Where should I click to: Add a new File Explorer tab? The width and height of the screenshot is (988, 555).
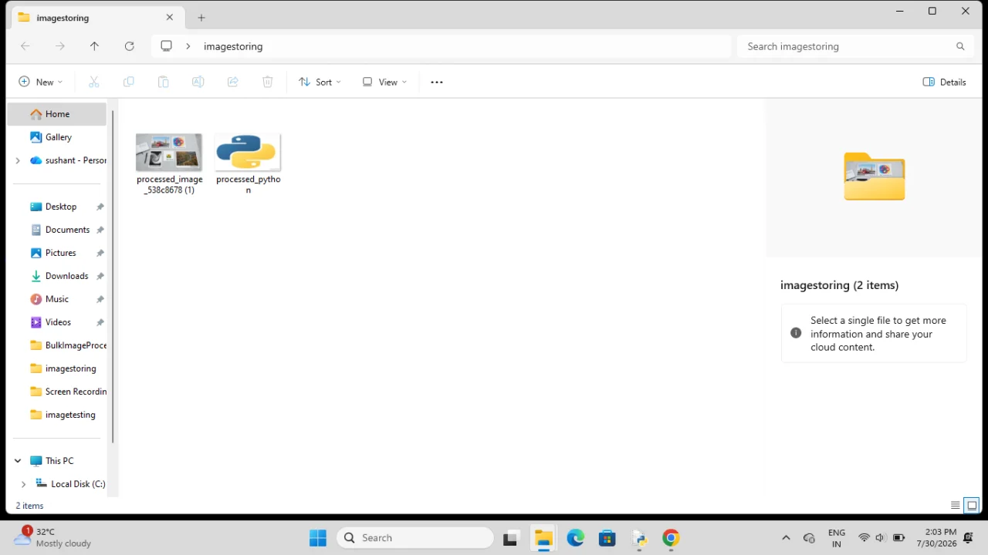pos(201,18)
